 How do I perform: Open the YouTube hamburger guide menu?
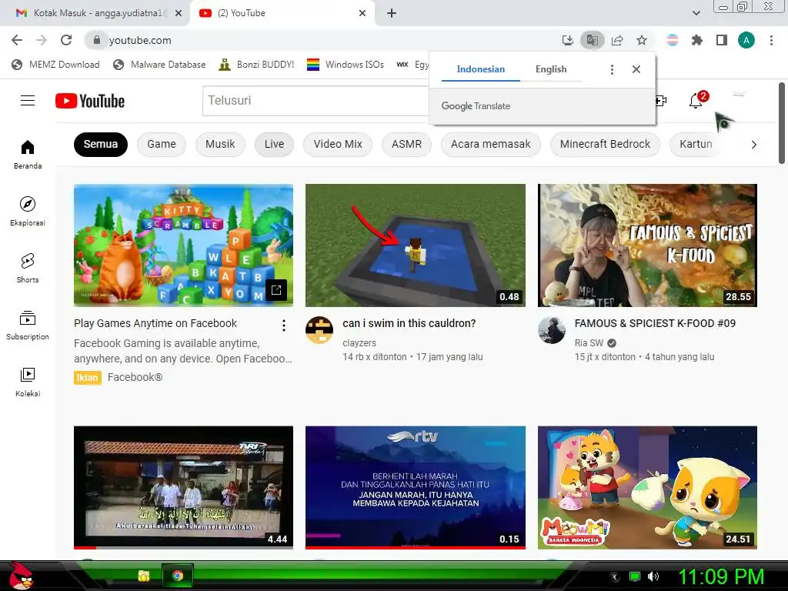tap(28, 101)
